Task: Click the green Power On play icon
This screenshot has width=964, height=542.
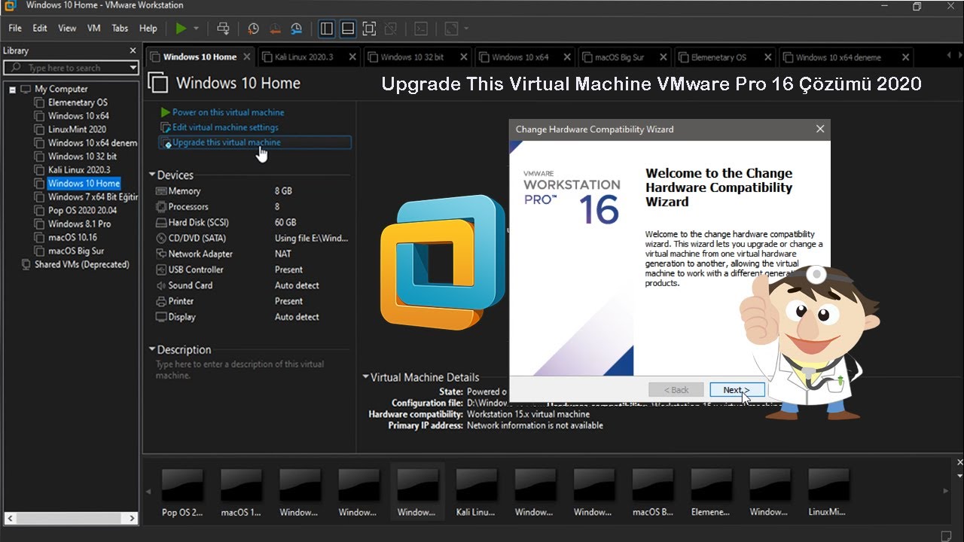Action: click(x=181, y=29)
